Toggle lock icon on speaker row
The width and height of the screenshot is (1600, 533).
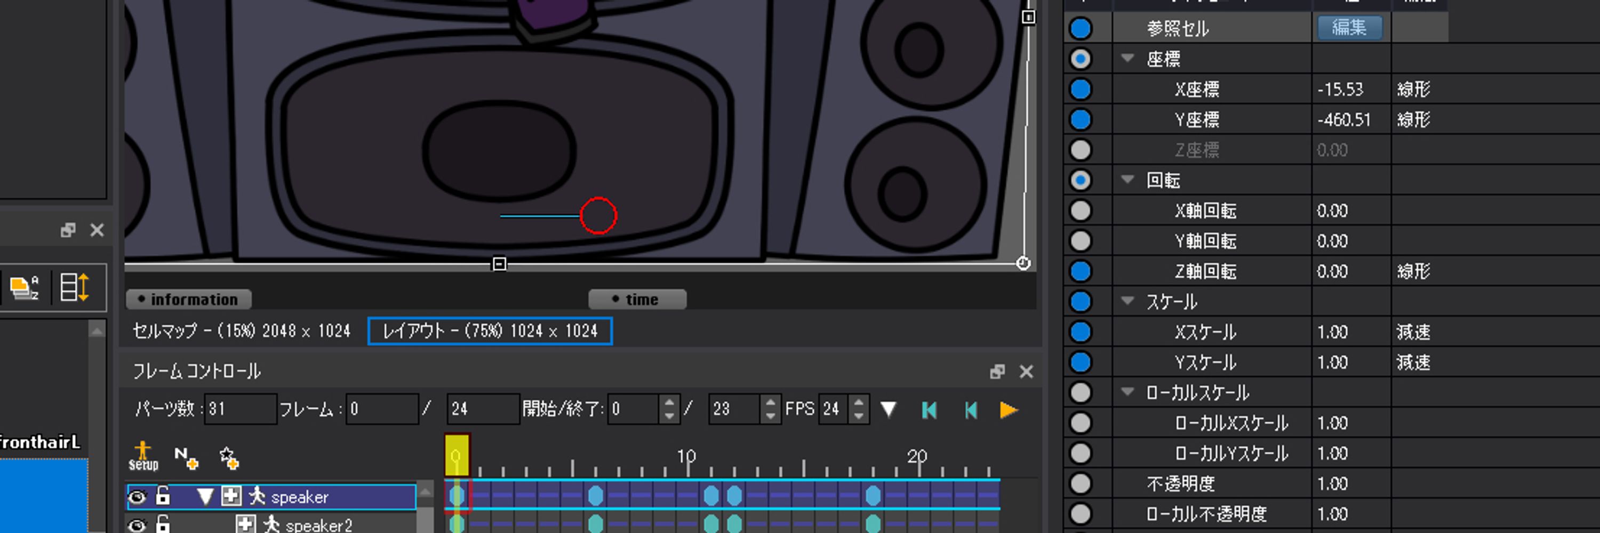point(163,496)
